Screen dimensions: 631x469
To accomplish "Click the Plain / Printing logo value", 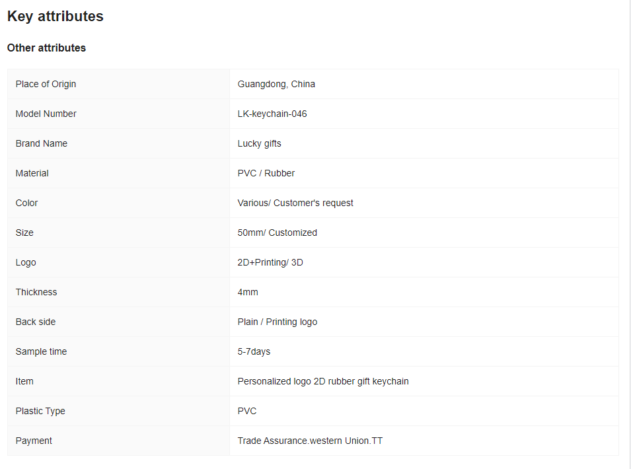I will [x=278, y=322].
